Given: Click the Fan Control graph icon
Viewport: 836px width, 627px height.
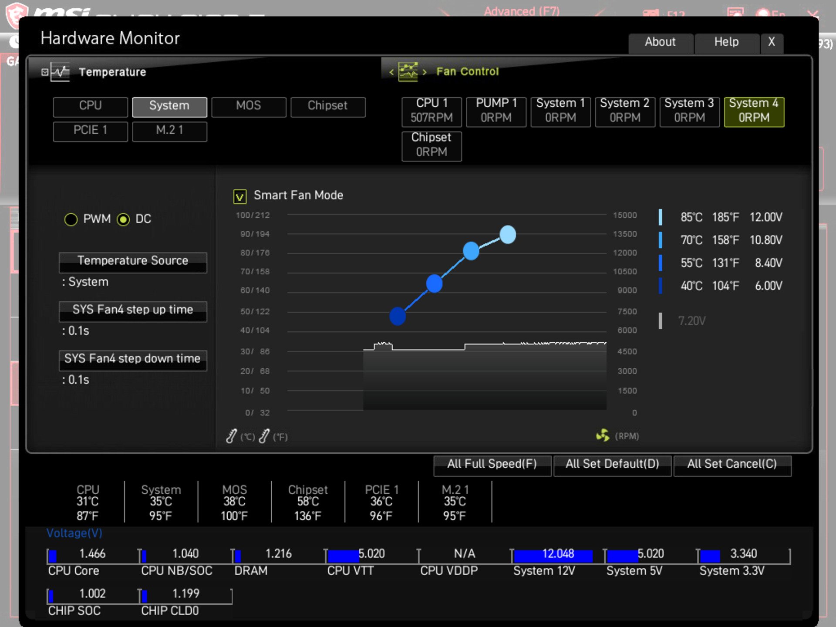Looking at the screenshot, I should click(x=408, y=71).
